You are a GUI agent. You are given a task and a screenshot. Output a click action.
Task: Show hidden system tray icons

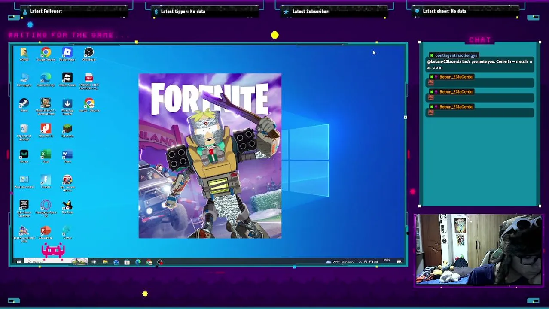(x=360, y=262)
